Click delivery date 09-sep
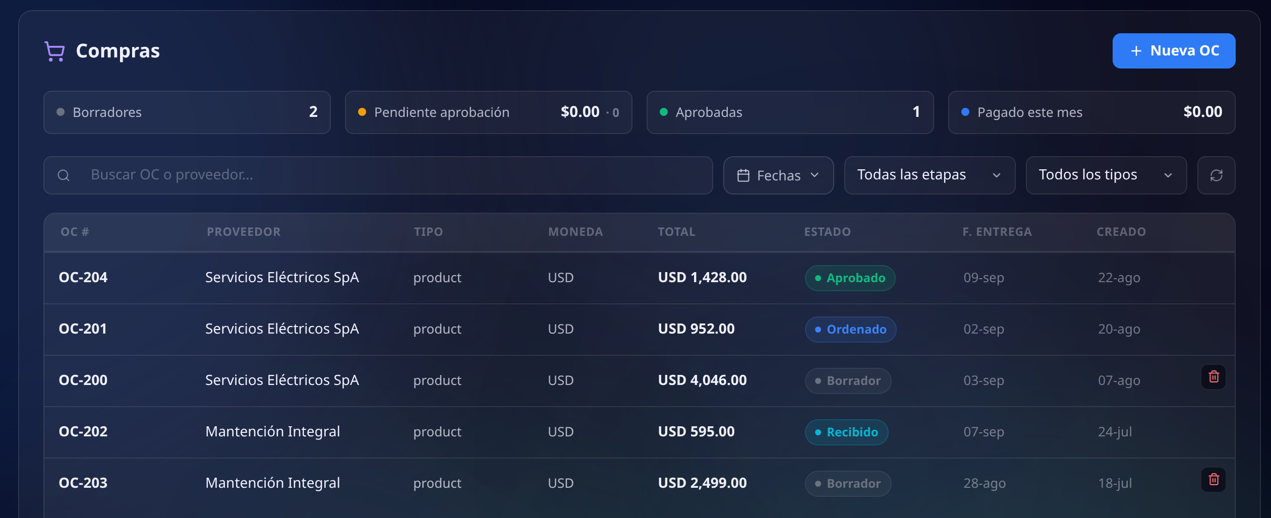Image resolution: width=1271 pixels, height=518 pixels. (x=984, y=278)
